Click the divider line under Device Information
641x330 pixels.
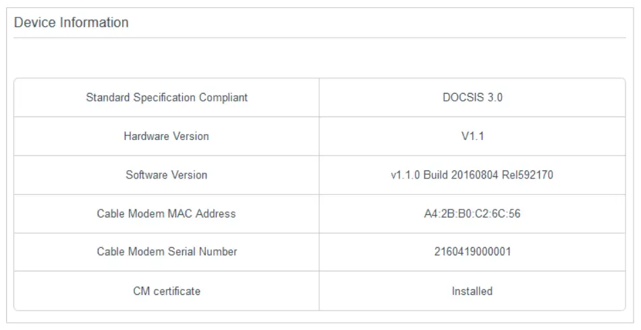(x=320, y=38)
